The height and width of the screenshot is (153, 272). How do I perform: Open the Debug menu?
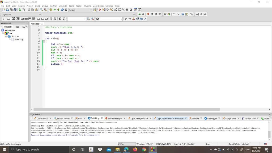[x=45, y=6]
